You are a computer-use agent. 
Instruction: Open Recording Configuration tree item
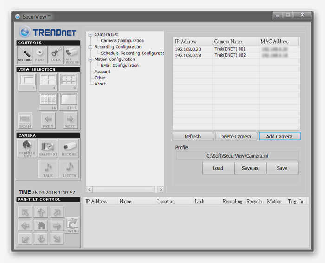pyautogui.click(x=118, y=47)
